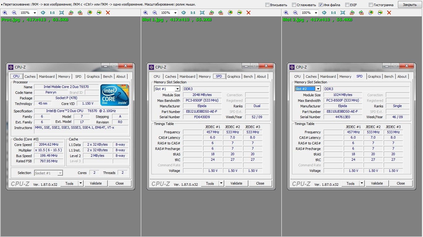Enable the EXIF checkbox
423x237 pixels.
[x=347, y=5]
